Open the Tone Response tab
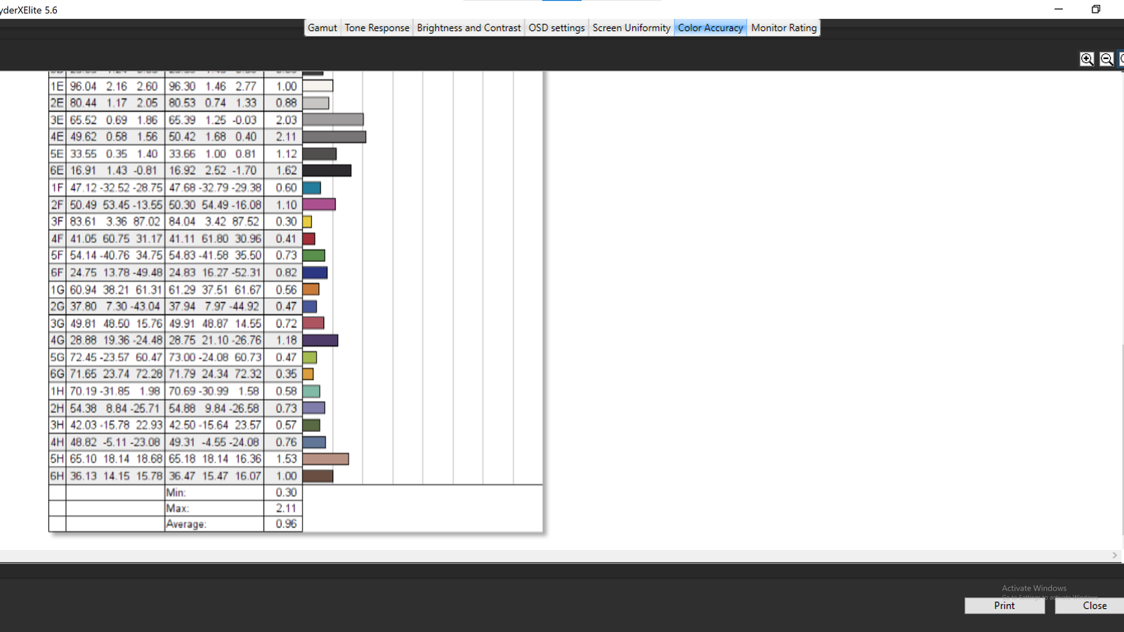The image size is (1124, 632). [377, 27]
